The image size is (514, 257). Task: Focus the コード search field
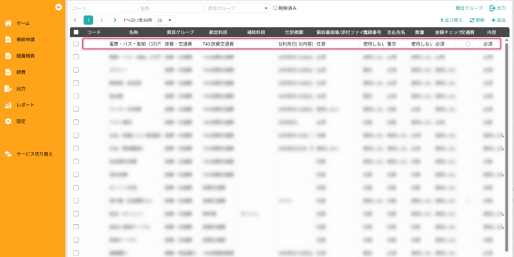click(x=103, y=8)
